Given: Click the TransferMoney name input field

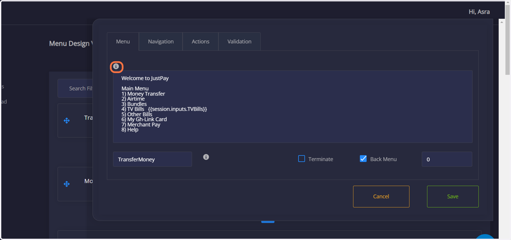Looking at the screenshot, I should coord(152,159).
